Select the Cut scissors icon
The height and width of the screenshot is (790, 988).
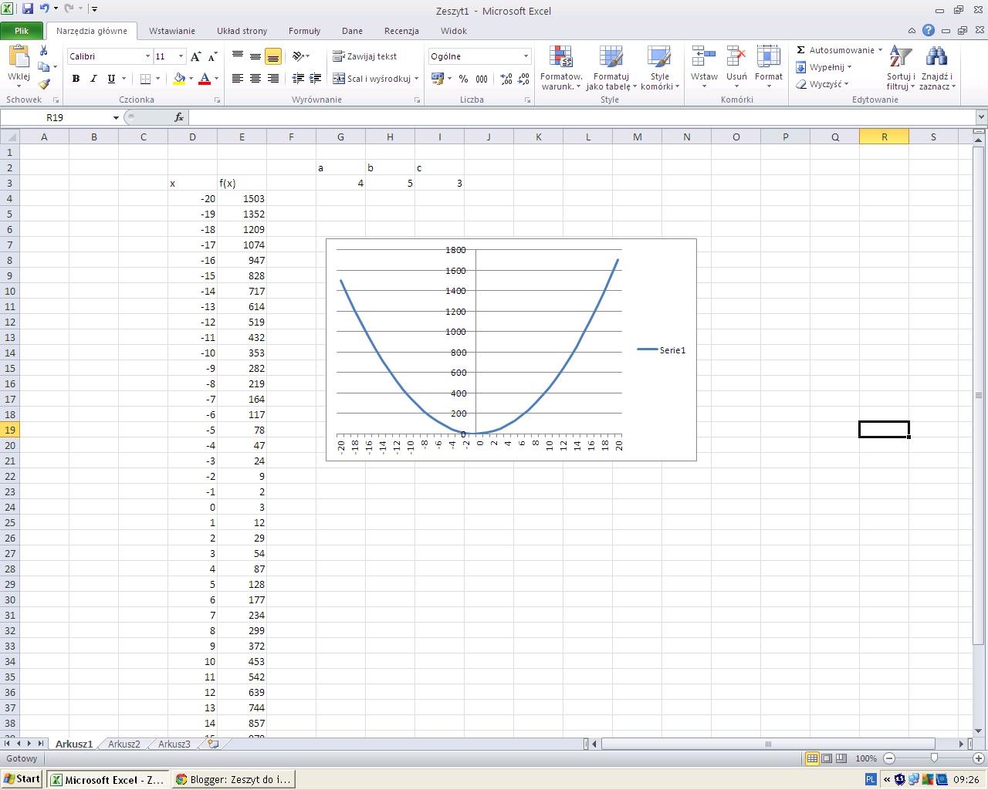tap(44, 50)
